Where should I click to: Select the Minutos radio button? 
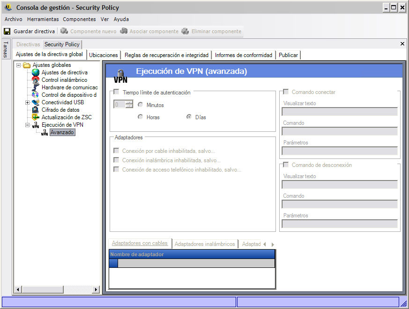pos(141,105)
